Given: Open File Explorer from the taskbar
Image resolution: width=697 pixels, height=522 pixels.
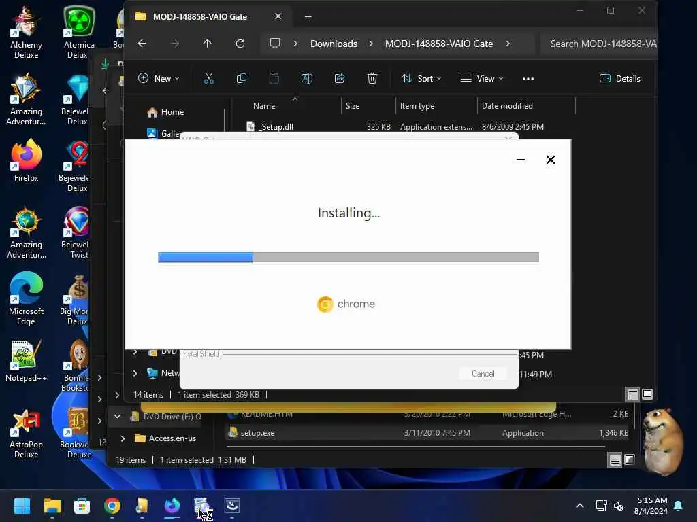Looking at the screenshot, I should point(52,506).
